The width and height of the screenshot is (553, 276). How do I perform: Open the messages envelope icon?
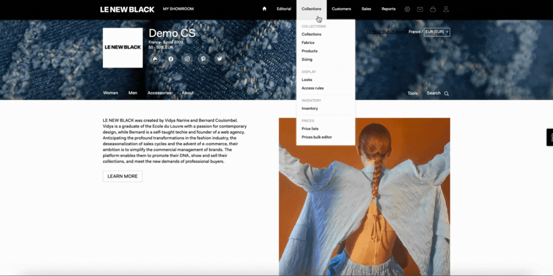[x=420, y=9]
